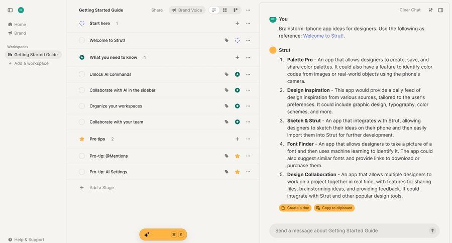Image resolution: width=452 pixels, height=243 pixels.
Task: Copy to clipboard the Strut response
Action: pos(334,208)
